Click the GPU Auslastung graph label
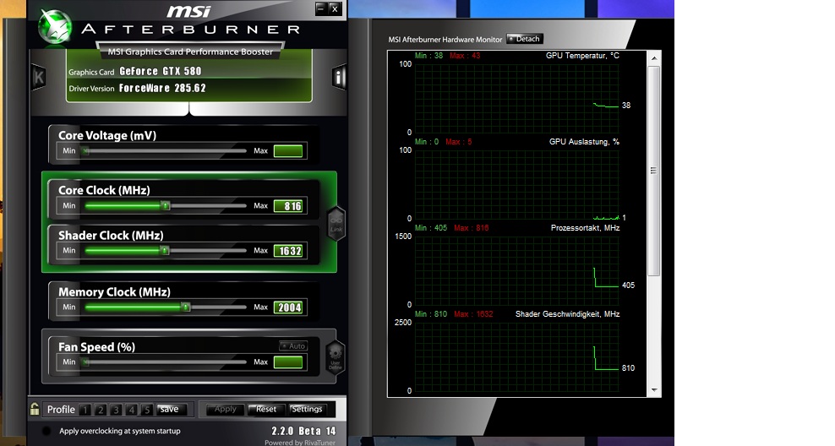This screenshot has width=835, height=446. 584,142
